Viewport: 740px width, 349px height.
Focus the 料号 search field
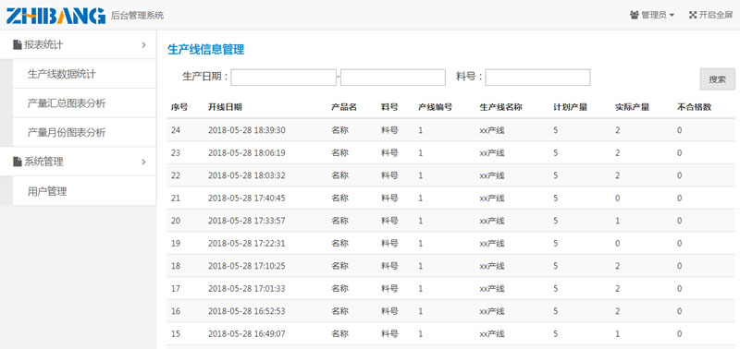537,78
